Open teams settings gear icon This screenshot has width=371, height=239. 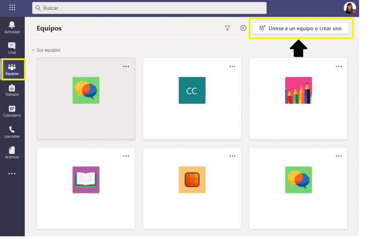tap(243, 28)
